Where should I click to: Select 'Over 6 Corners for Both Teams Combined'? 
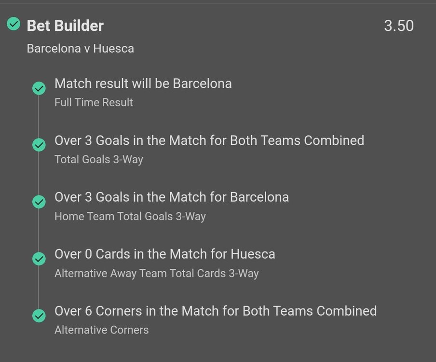[x=215, y=311]
